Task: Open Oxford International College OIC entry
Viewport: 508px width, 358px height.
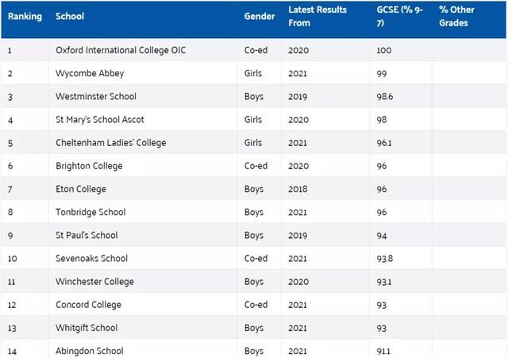Action: [128, 50]
